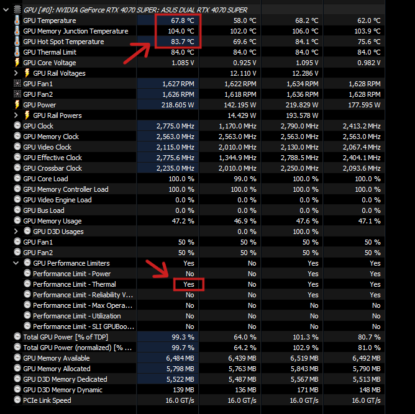Viewport: 415px width, 414px height.
Task: Select Performance Limit - Max Opera... row label
Action: [83, 305]
